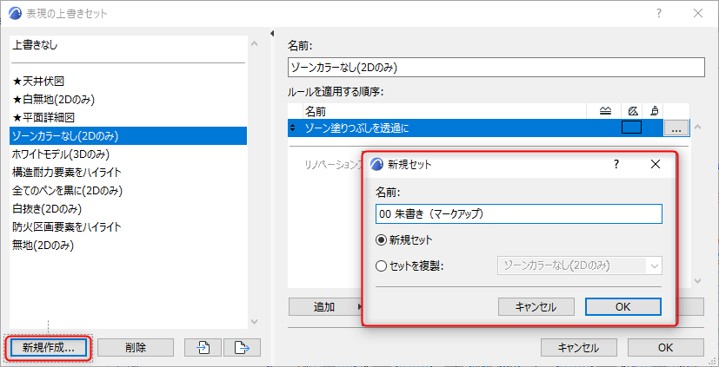Select ゾーンカラーなし(2Dのみ) in the set list
Screen dimensions: 719x367
click(129, 136)
